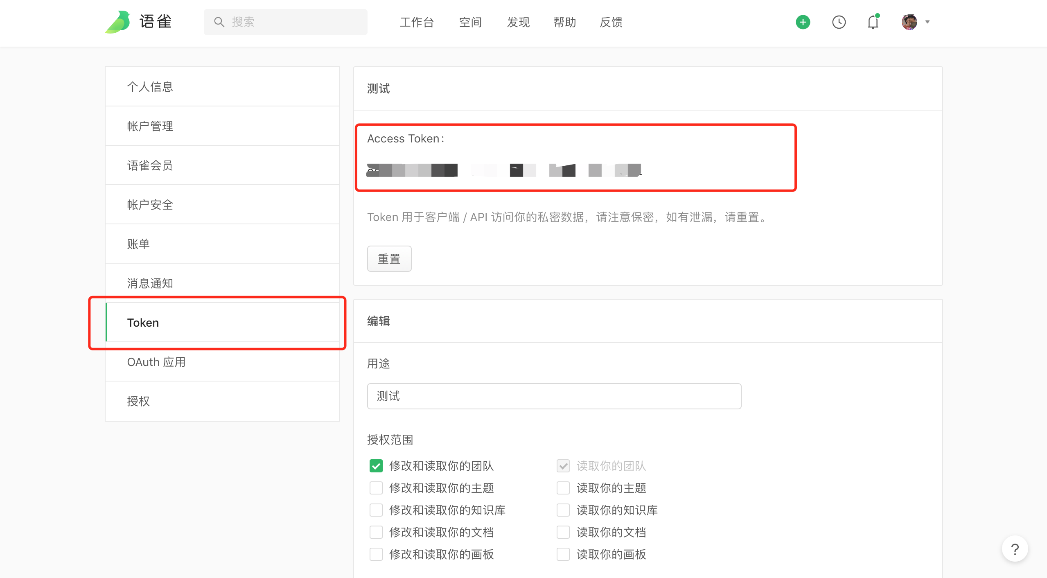
Task: Check 读取你的画板 checkbox
Action: [563, 554]
